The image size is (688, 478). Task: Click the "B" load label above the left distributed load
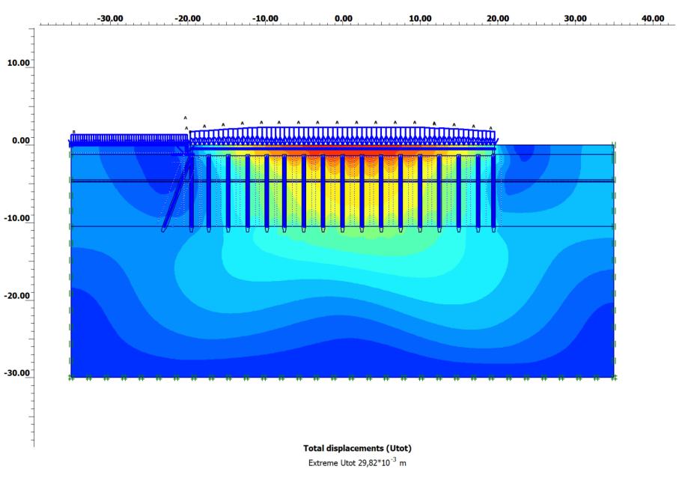pyautogui.click(x=73, y=132)
